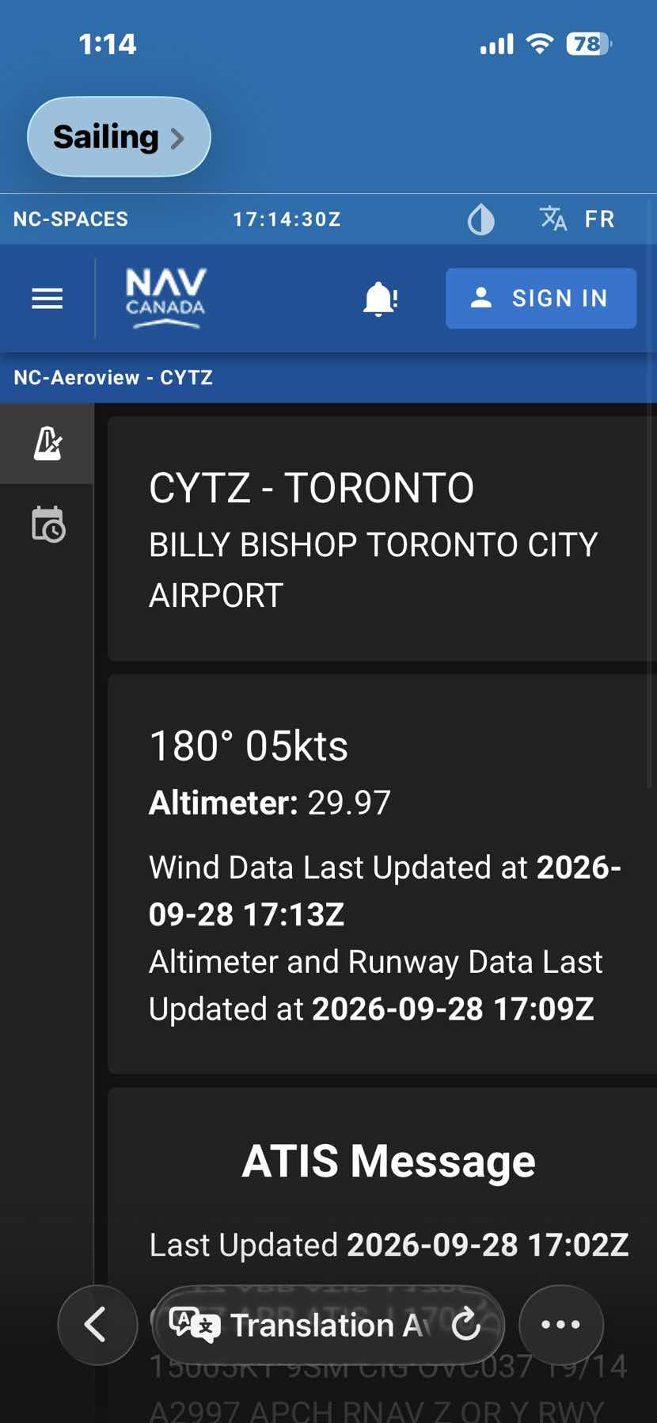The image size is (657, 1423).
Task: Open the hamburger navigation menu
Action: (47, 299)
